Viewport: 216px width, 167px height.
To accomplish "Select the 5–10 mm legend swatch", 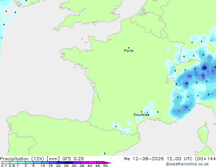I will (x=37, y=163).
